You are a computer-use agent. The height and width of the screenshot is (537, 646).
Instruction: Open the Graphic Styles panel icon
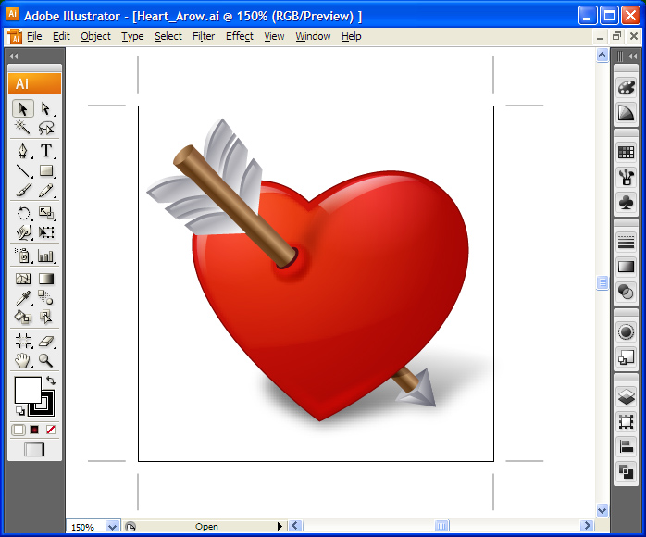[626, 356]
